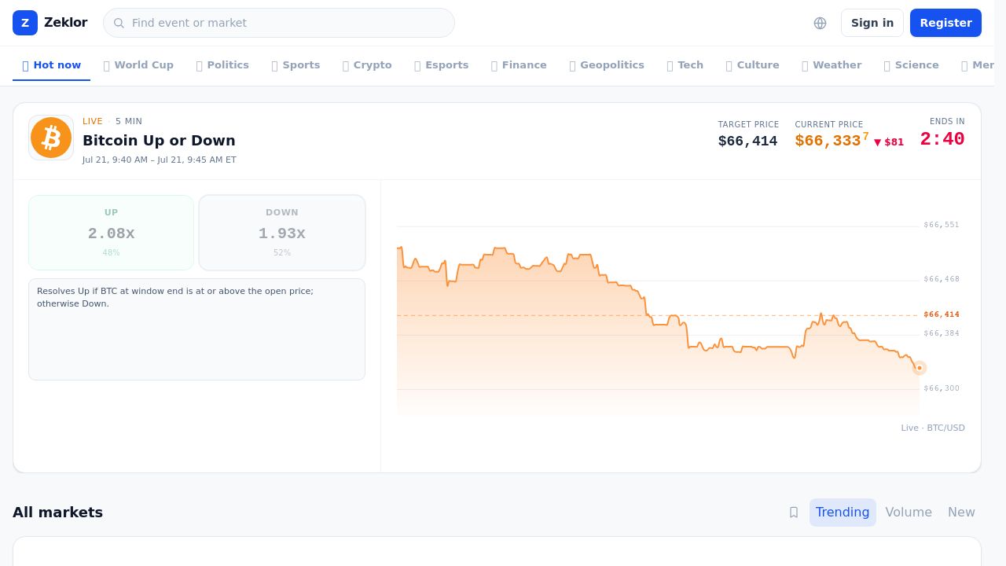1006x566 pixels.
Task: Click the Live · BTC/USD chart label
Action: [x=933, y=428]
